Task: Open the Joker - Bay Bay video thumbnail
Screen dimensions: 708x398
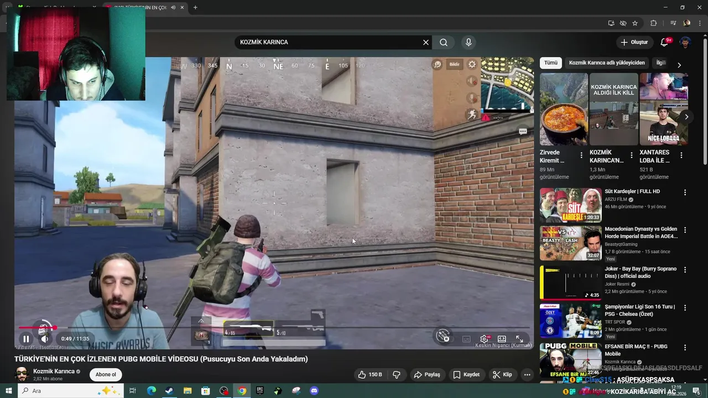Action: pyautogui.click(x=571, y=282)
